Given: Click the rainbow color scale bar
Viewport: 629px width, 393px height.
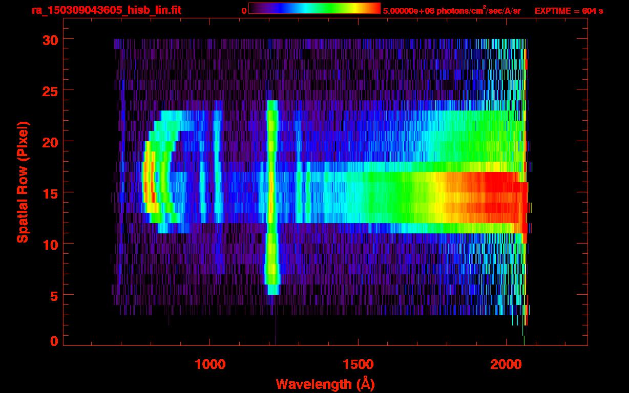Looking at the screenshot, I should 314,8.
